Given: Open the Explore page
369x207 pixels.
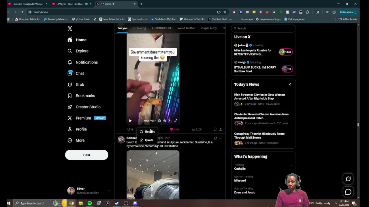Looking at the screenshot, I should click(x=78, y=51).
